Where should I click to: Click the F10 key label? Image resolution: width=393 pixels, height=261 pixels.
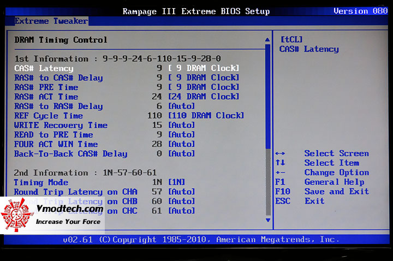click(x=283, y=192)
